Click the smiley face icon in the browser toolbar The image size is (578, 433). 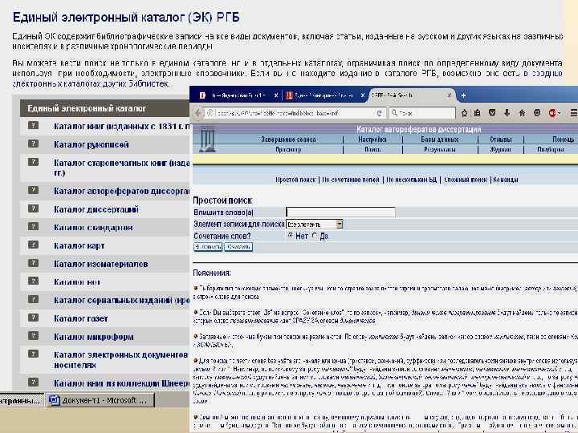537,113
